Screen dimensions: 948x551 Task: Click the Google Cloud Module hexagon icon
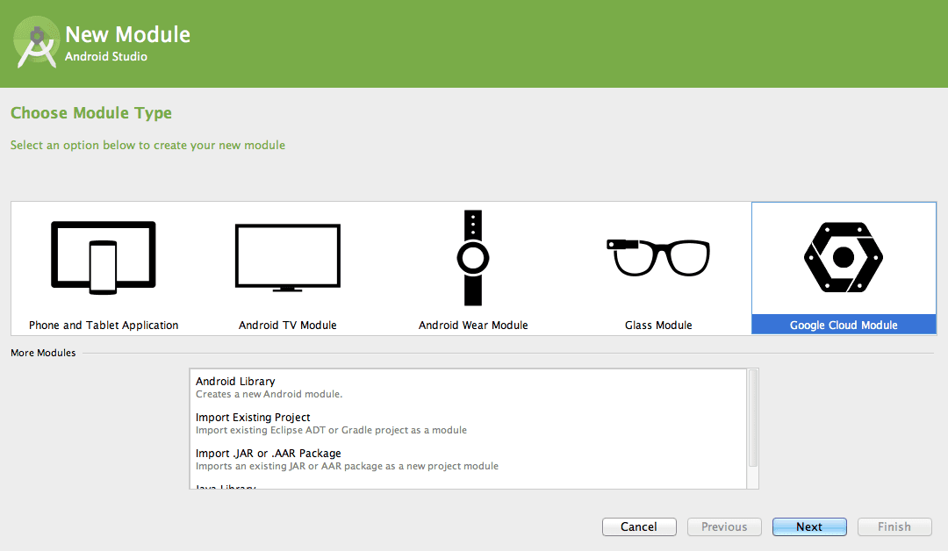[843, 258]
